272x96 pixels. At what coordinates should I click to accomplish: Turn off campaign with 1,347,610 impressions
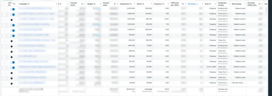point(12,25)
